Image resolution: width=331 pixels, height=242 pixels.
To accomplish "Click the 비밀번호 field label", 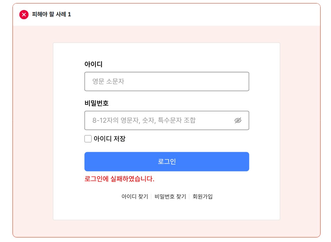I will coord(96,103).
